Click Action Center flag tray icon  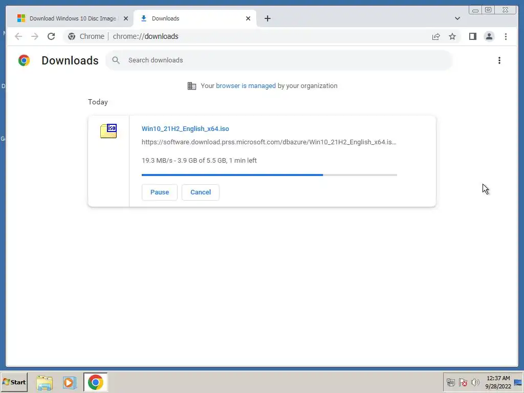(463, 382)
